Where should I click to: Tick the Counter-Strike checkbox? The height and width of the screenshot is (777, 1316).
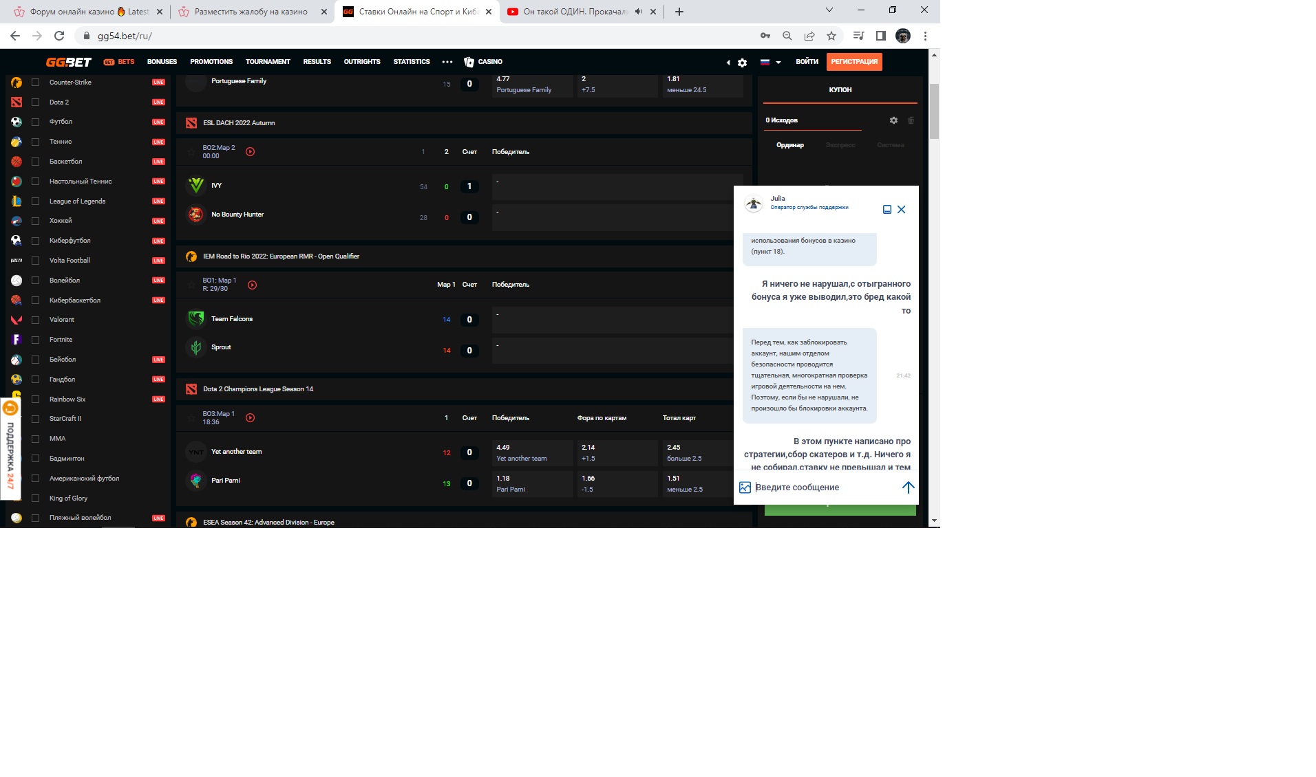click(x=35, y=83)
